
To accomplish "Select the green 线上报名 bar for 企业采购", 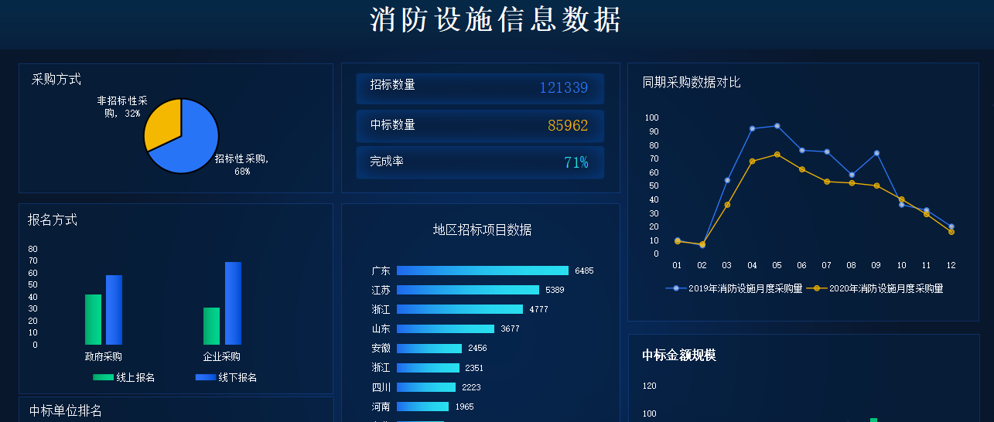I will point(211,326).
